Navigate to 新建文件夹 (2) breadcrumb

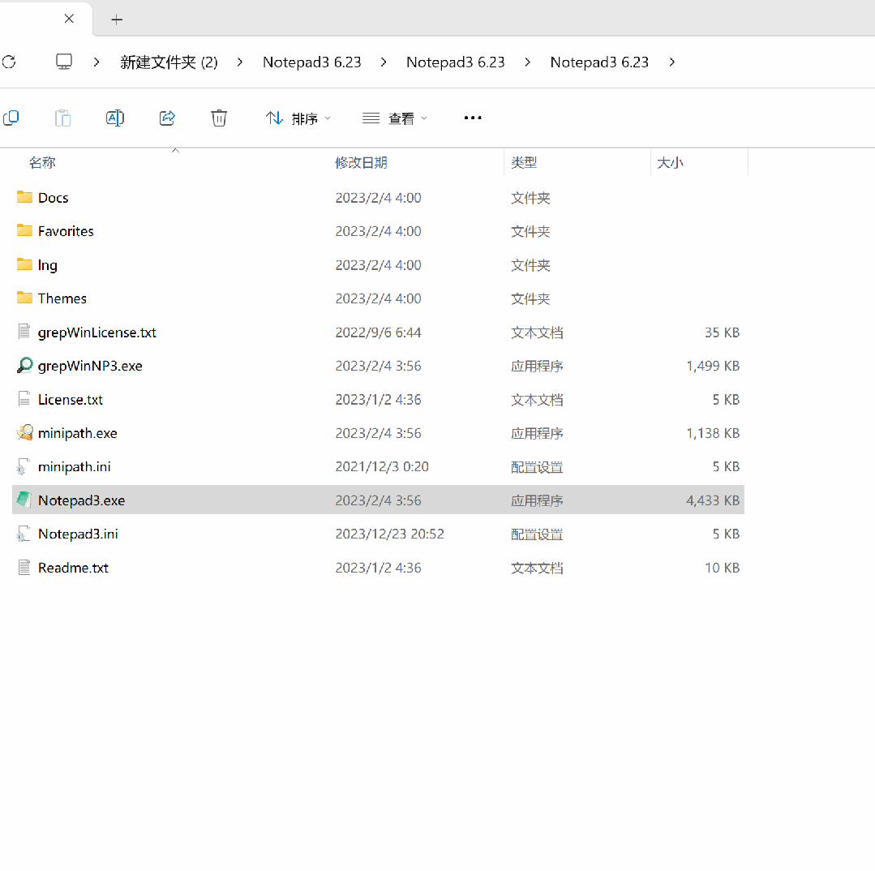169,62
